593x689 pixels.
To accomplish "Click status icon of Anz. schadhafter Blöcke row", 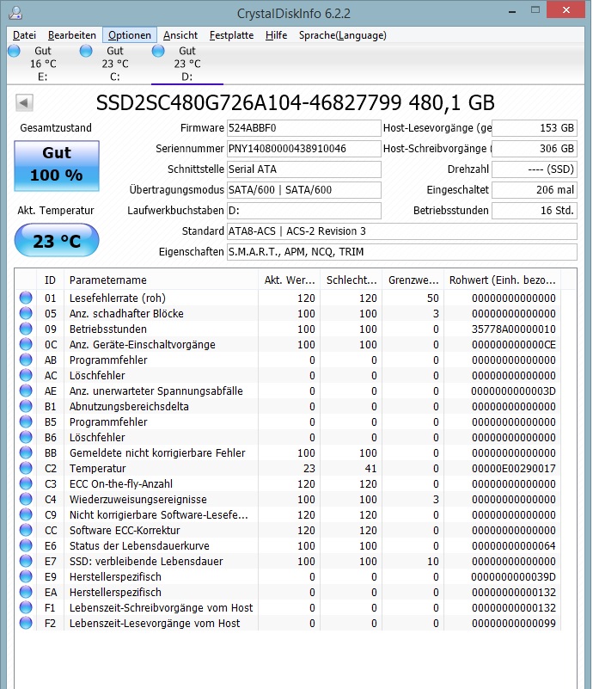I will 26,313.
